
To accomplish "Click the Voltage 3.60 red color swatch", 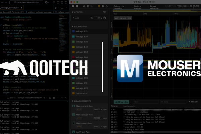I will pyautogui.click(x=73, y=57).
